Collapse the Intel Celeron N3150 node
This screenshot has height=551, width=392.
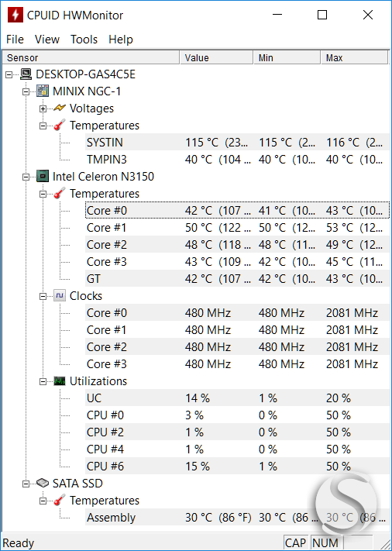26,177
